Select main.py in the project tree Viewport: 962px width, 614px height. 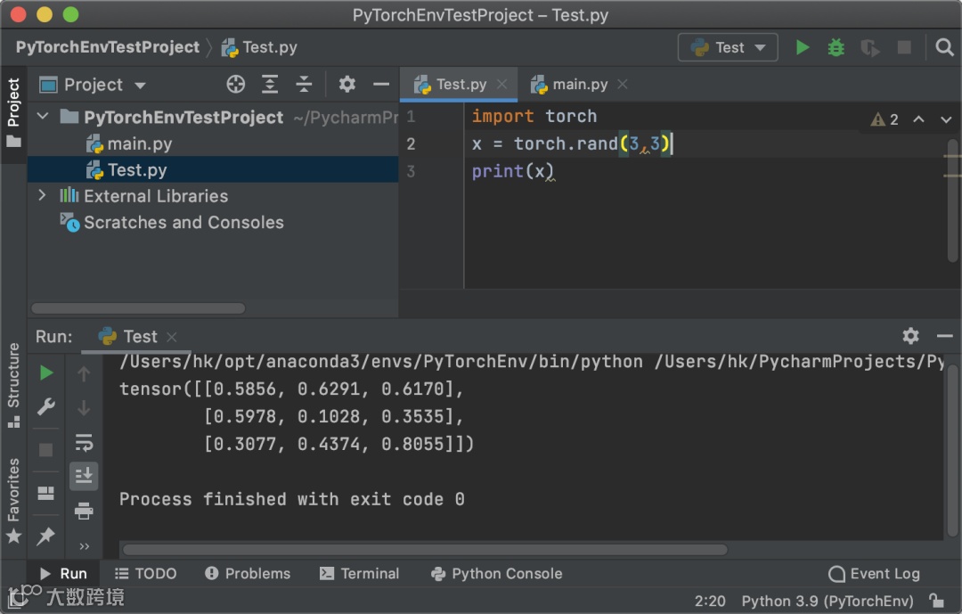(139, 143)
